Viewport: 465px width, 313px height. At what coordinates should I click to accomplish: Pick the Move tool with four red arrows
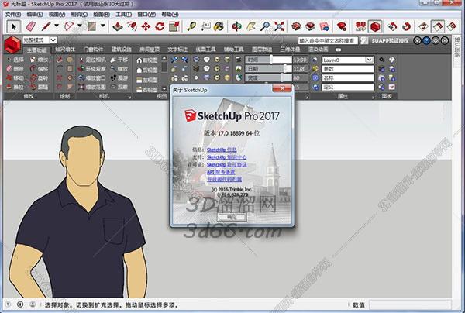[x=146, y=26]
